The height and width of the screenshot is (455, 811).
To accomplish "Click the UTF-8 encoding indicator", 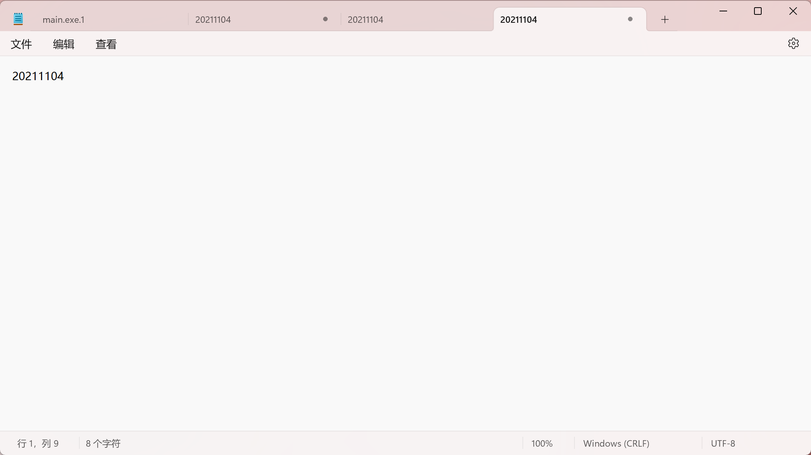I will coord(723,443).
